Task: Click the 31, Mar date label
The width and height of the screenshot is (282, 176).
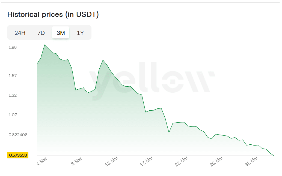Action: (x=252, y=161)
